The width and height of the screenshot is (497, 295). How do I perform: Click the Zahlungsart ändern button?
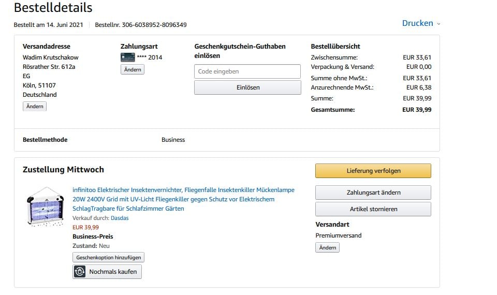tap(373, 193)
